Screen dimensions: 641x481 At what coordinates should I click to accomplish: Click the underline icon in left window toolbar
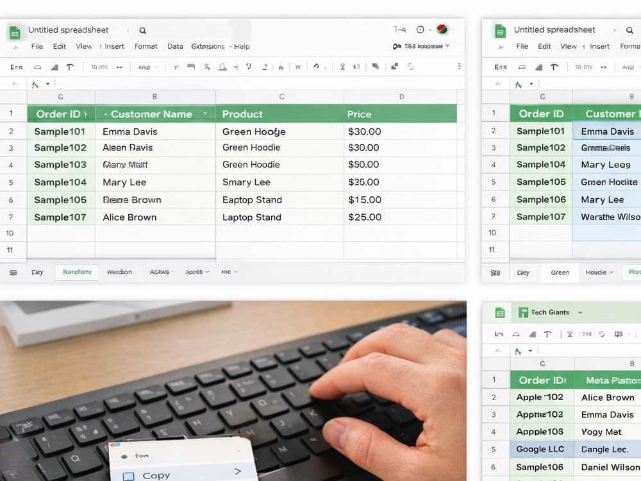coord(222,67)
